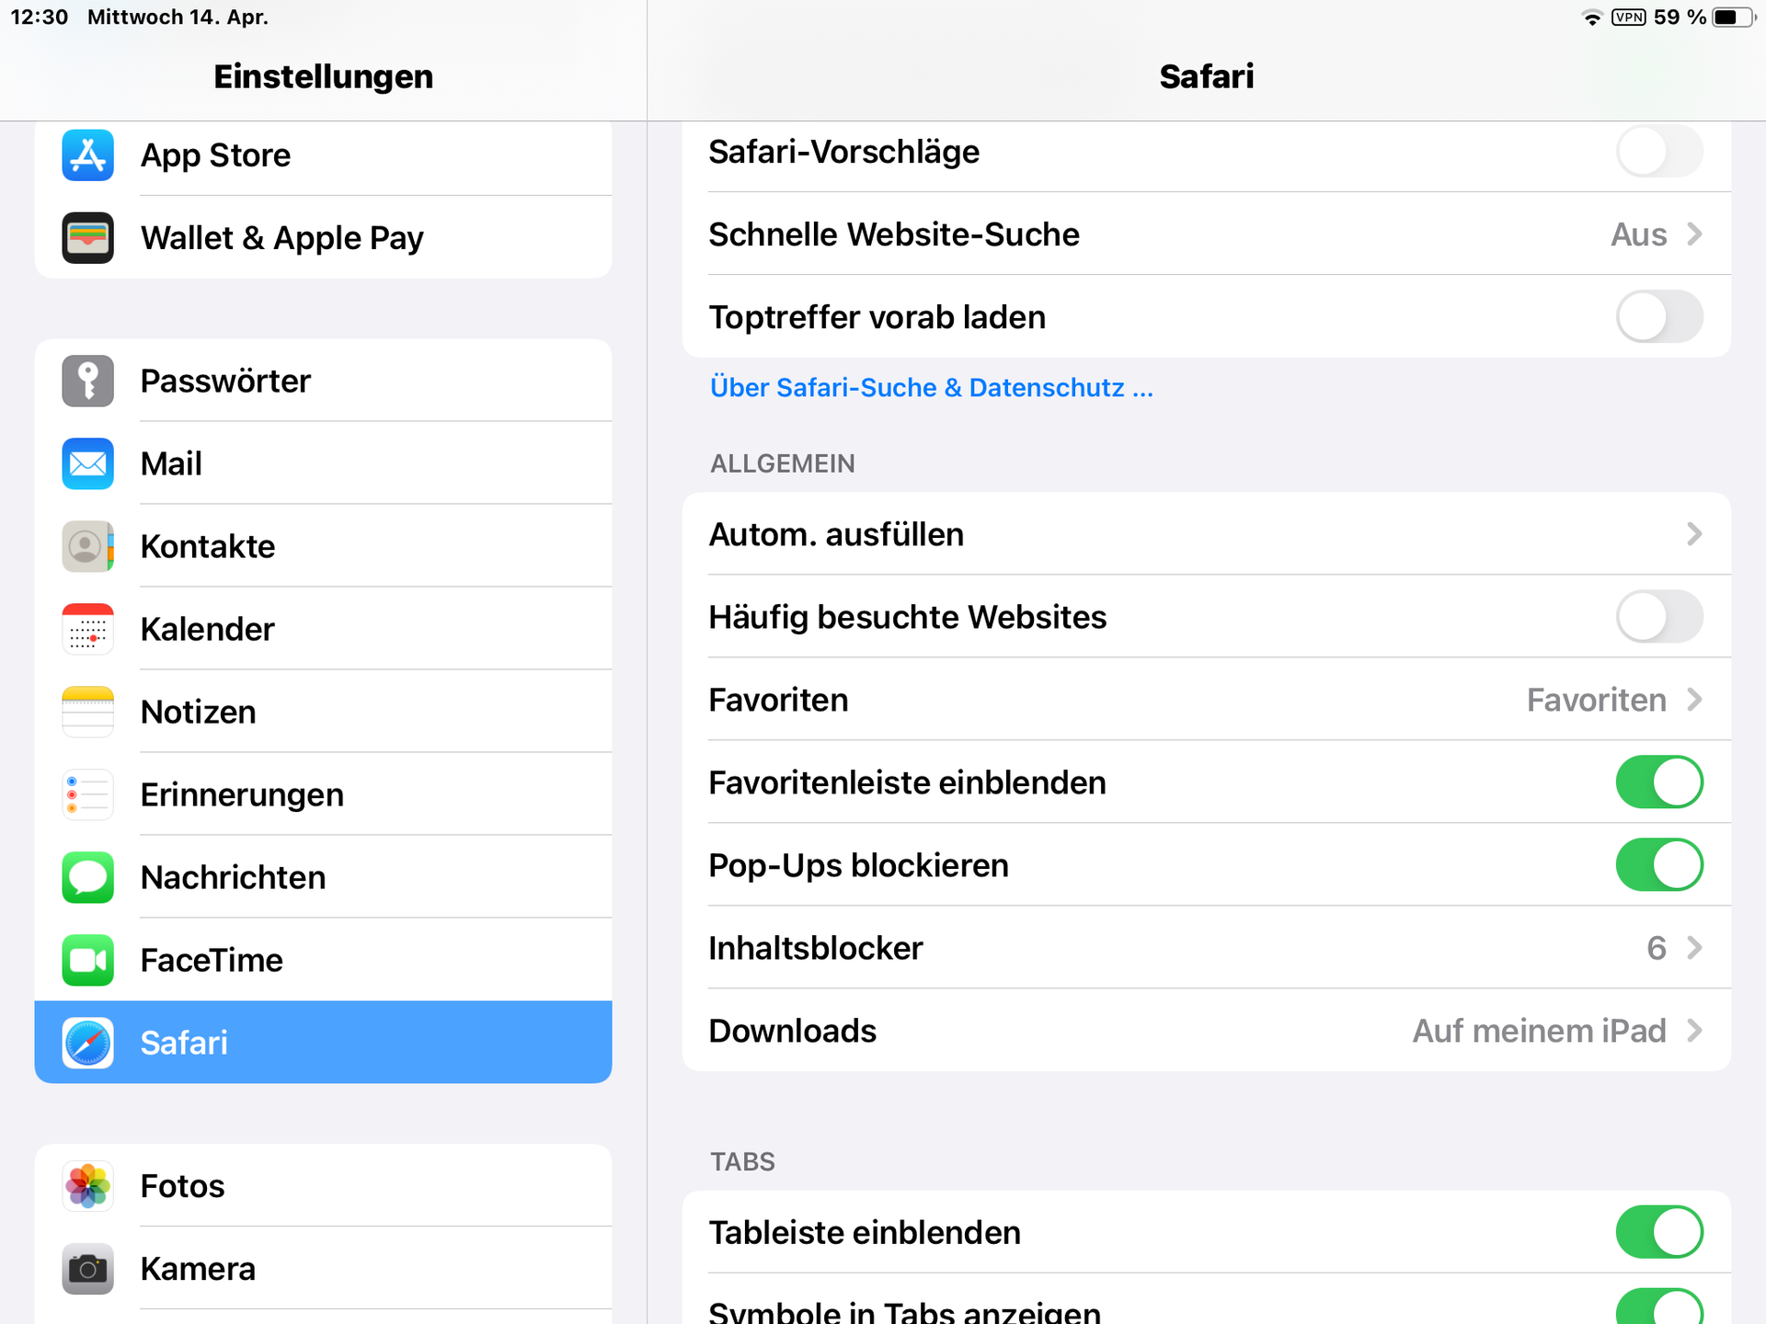The image size is (1766, 1324).
Task: Tap the Safari page title
Action: click(x=1207, y=76)
